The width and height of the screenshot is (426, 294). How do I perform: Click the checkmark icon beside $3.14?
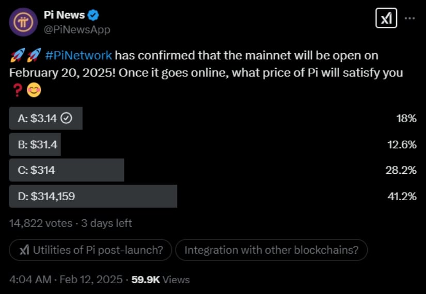point(66,118)
